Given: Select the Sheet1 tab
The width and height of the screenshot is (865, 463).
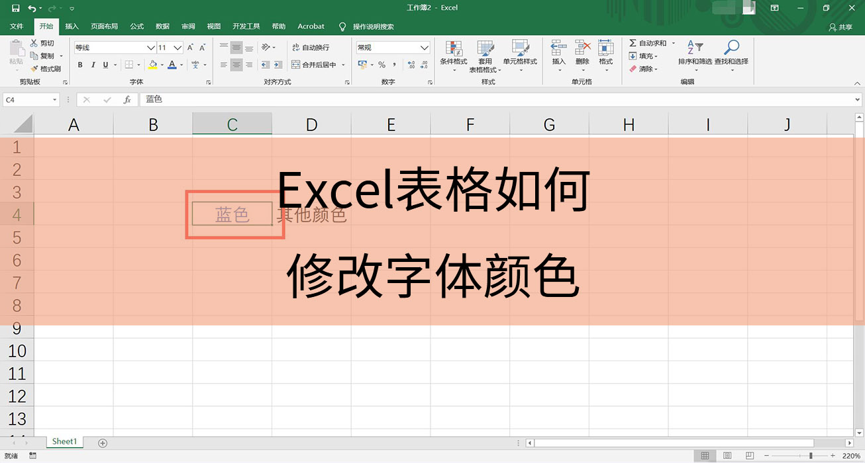Looking at the screenshot, I should point(65,442).
